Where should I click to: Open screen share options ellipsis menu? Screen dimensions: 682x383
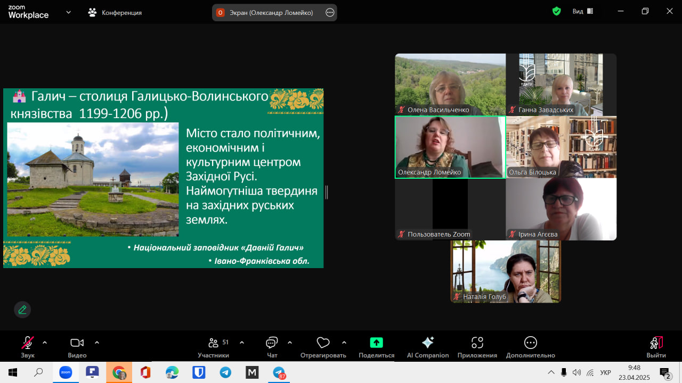330,12
